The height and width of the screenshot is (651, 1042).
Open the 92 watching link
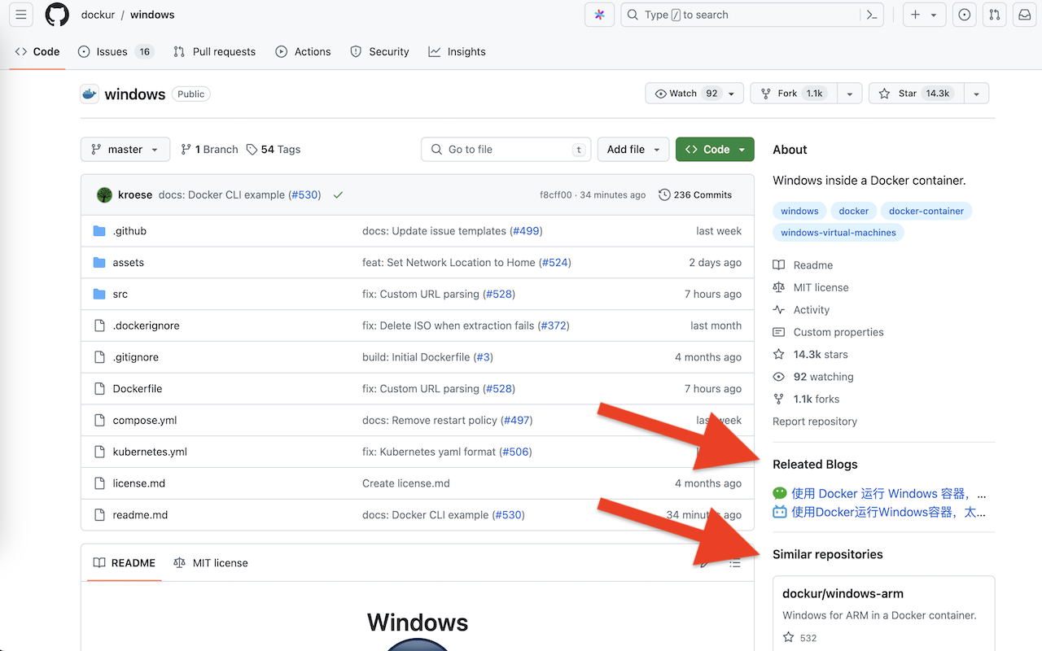(813, 377)
